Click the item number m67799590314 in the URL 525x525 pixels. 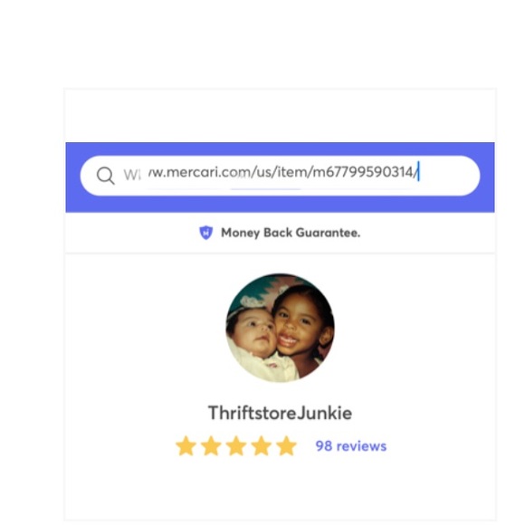pos(363,172)
